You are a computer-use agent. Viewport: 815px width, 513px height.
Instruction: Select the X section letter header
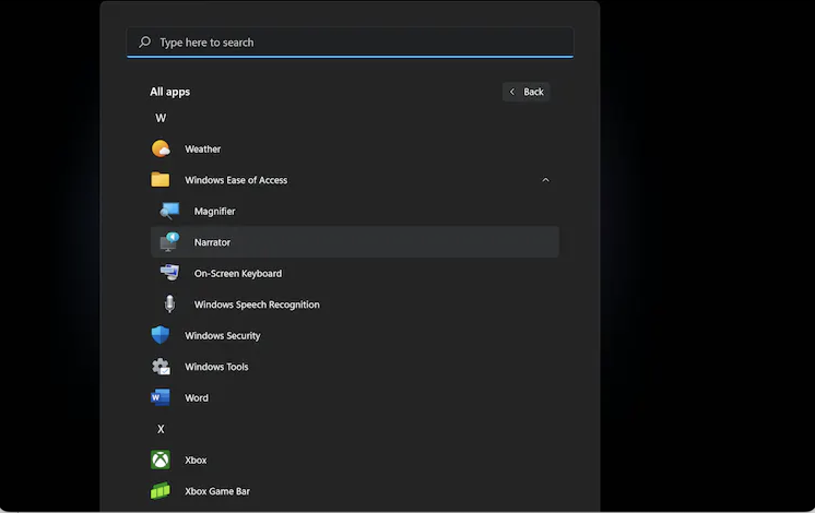pyautogui.click(x=160, y=429)
